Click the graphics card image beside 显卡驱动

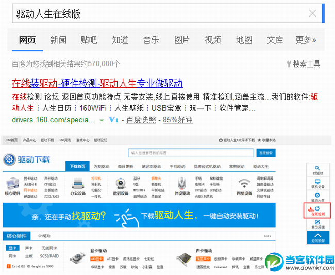[78, 258]
